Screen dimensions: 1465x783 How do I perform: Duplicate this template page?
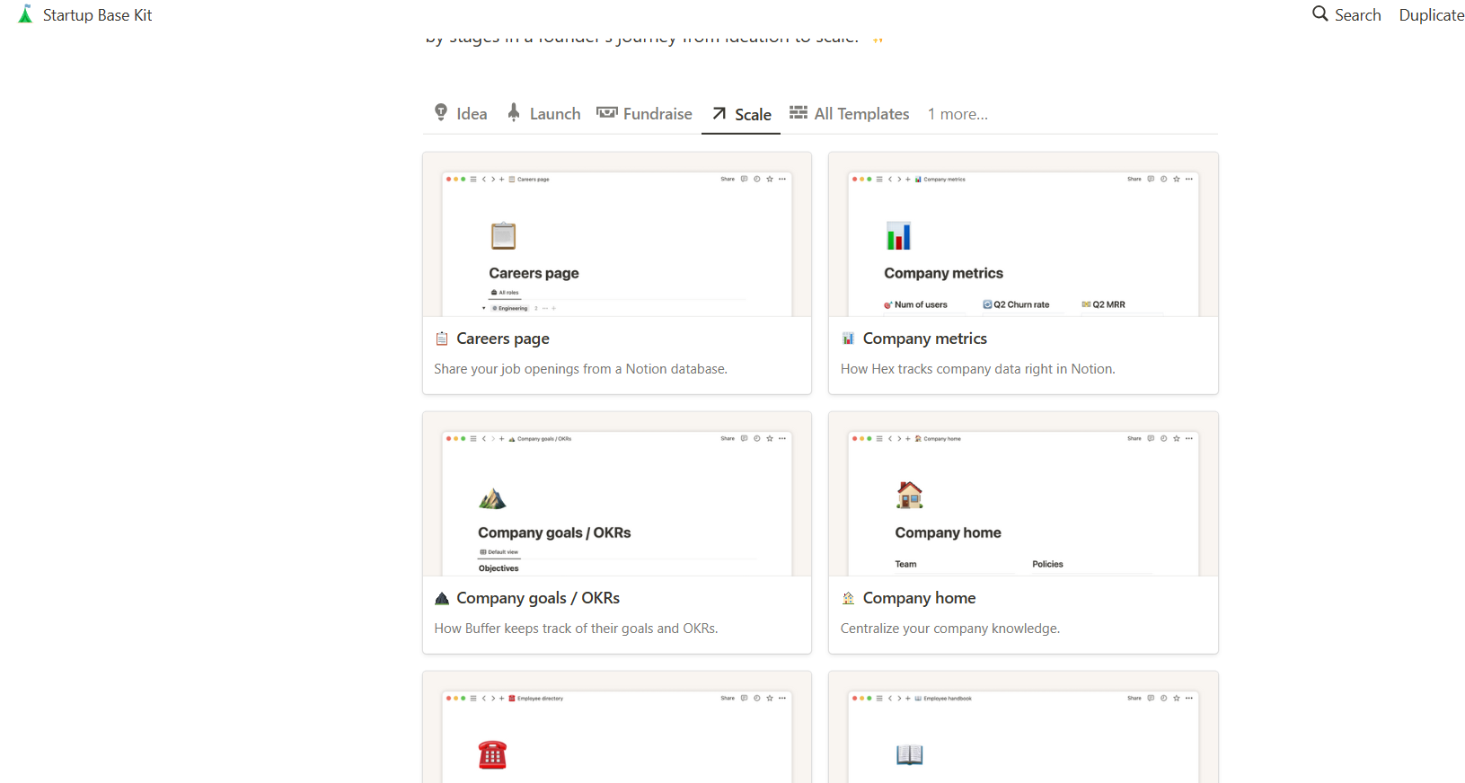point(1431,15)
